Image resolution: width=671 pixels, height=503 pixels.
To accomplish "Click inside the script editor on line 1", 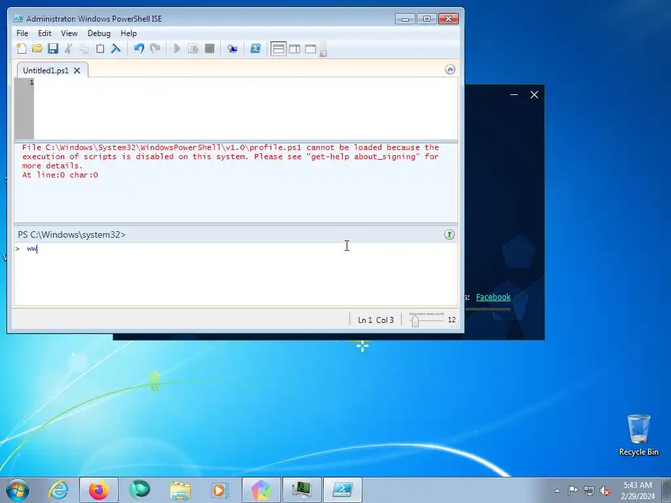I will point(246,82).
